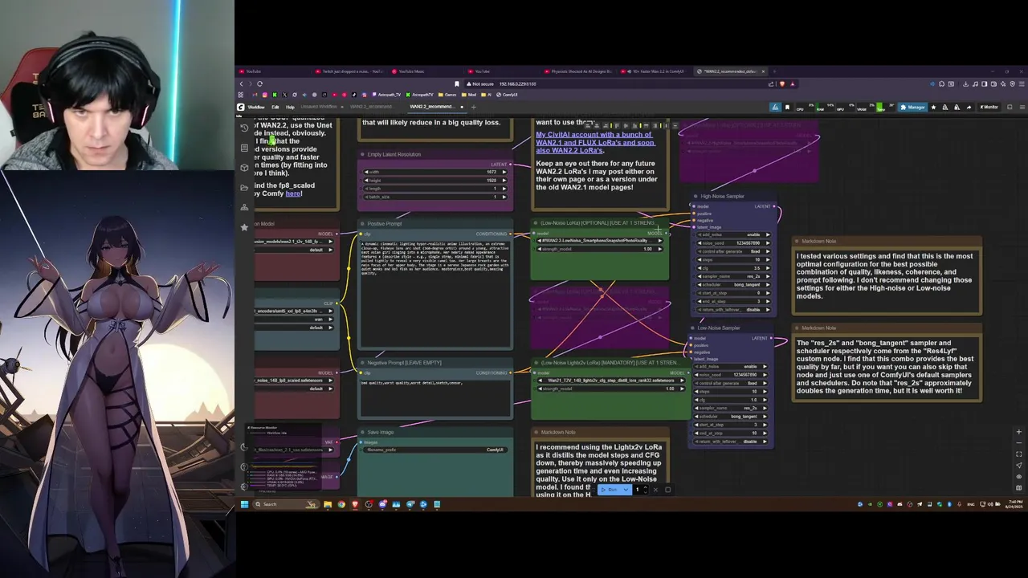Viewport: 1028px width, 578px height.
Task: Collapse the Positive Prompt node via its dot
Action: (x=363, y=224)
